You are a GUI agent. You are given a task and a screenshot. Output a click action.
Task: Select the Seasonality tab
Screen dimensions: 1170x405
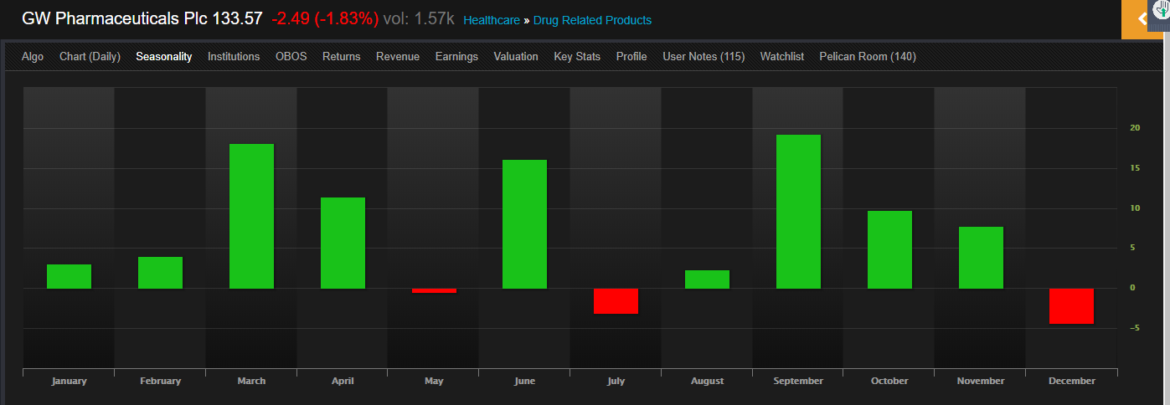[164, 57]
